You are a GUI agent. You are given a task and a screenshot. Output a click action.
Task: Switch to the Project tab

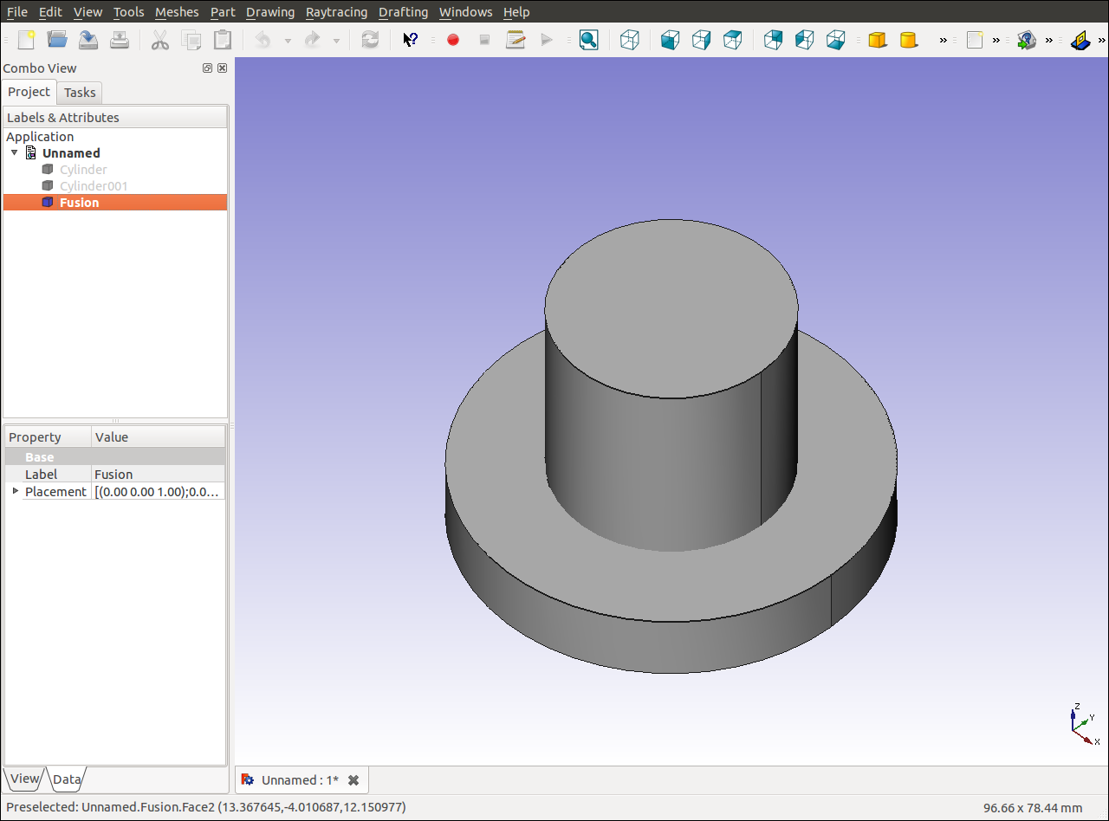click(29, 92)
